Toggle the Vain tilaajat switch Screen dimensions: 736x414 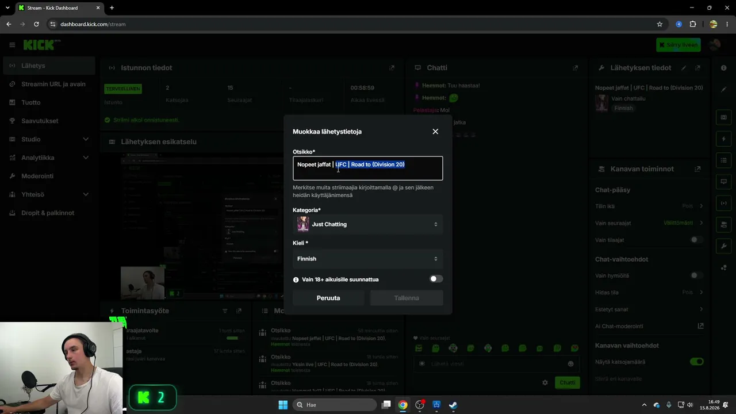[696, 240]
